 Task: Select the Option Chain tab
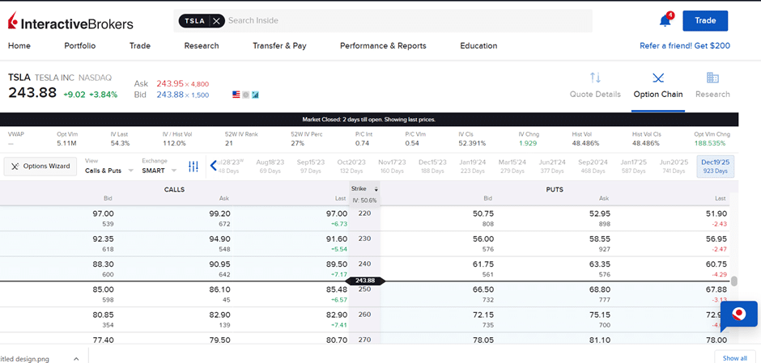658,86
